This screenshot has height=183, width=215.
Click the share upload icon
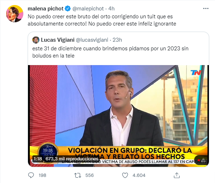(177, 175)
